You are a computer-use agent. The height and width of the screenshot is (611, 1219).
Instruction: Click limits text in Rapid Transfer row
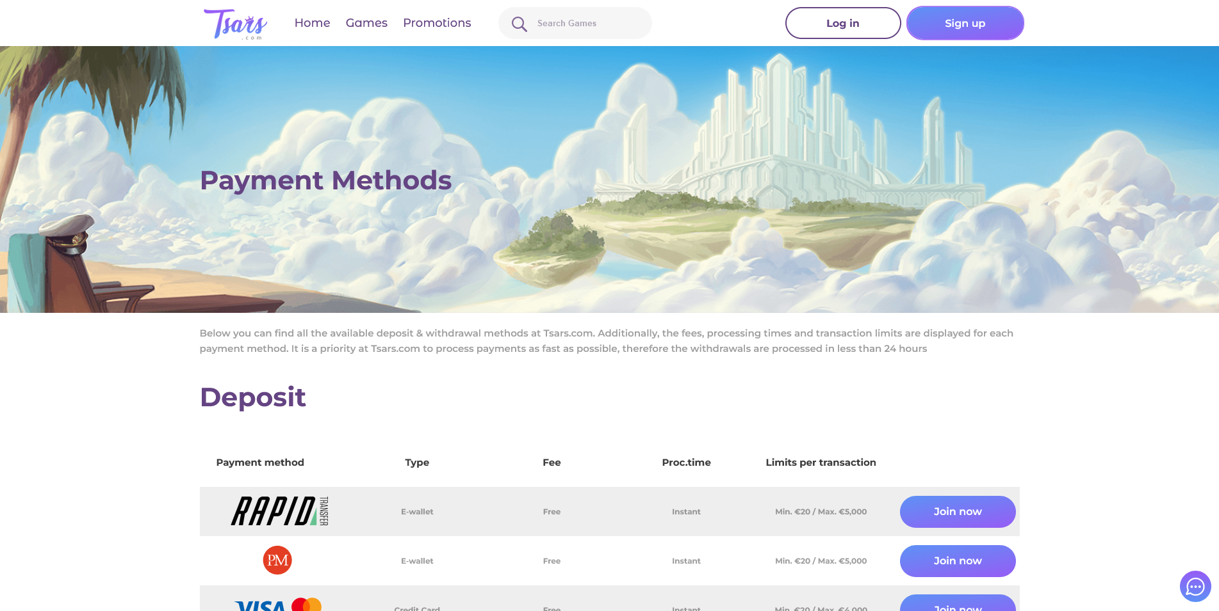[821, 512]
